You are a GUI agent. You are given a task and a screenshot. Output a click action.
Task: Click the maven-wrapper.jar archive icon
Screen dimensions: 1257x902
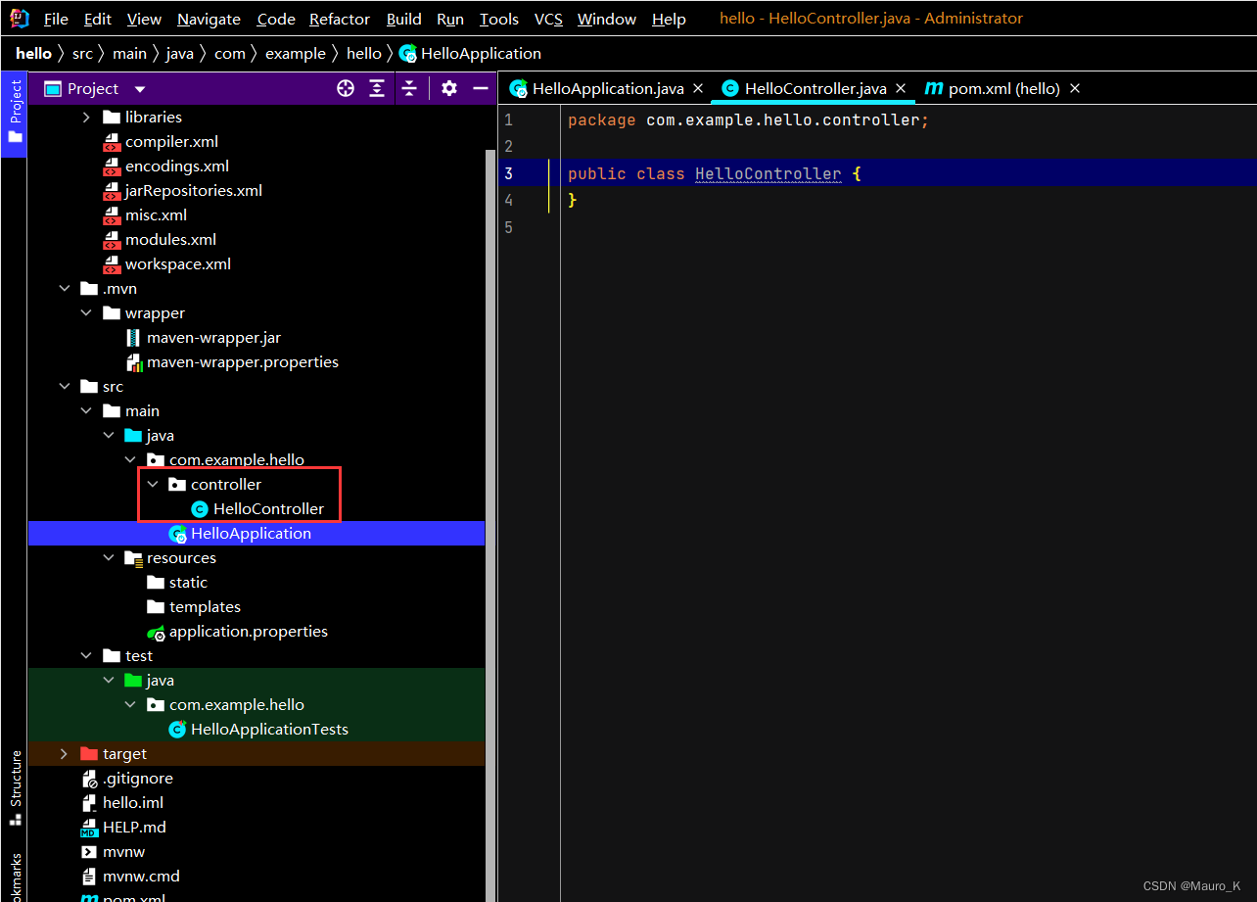pos(134,338)
